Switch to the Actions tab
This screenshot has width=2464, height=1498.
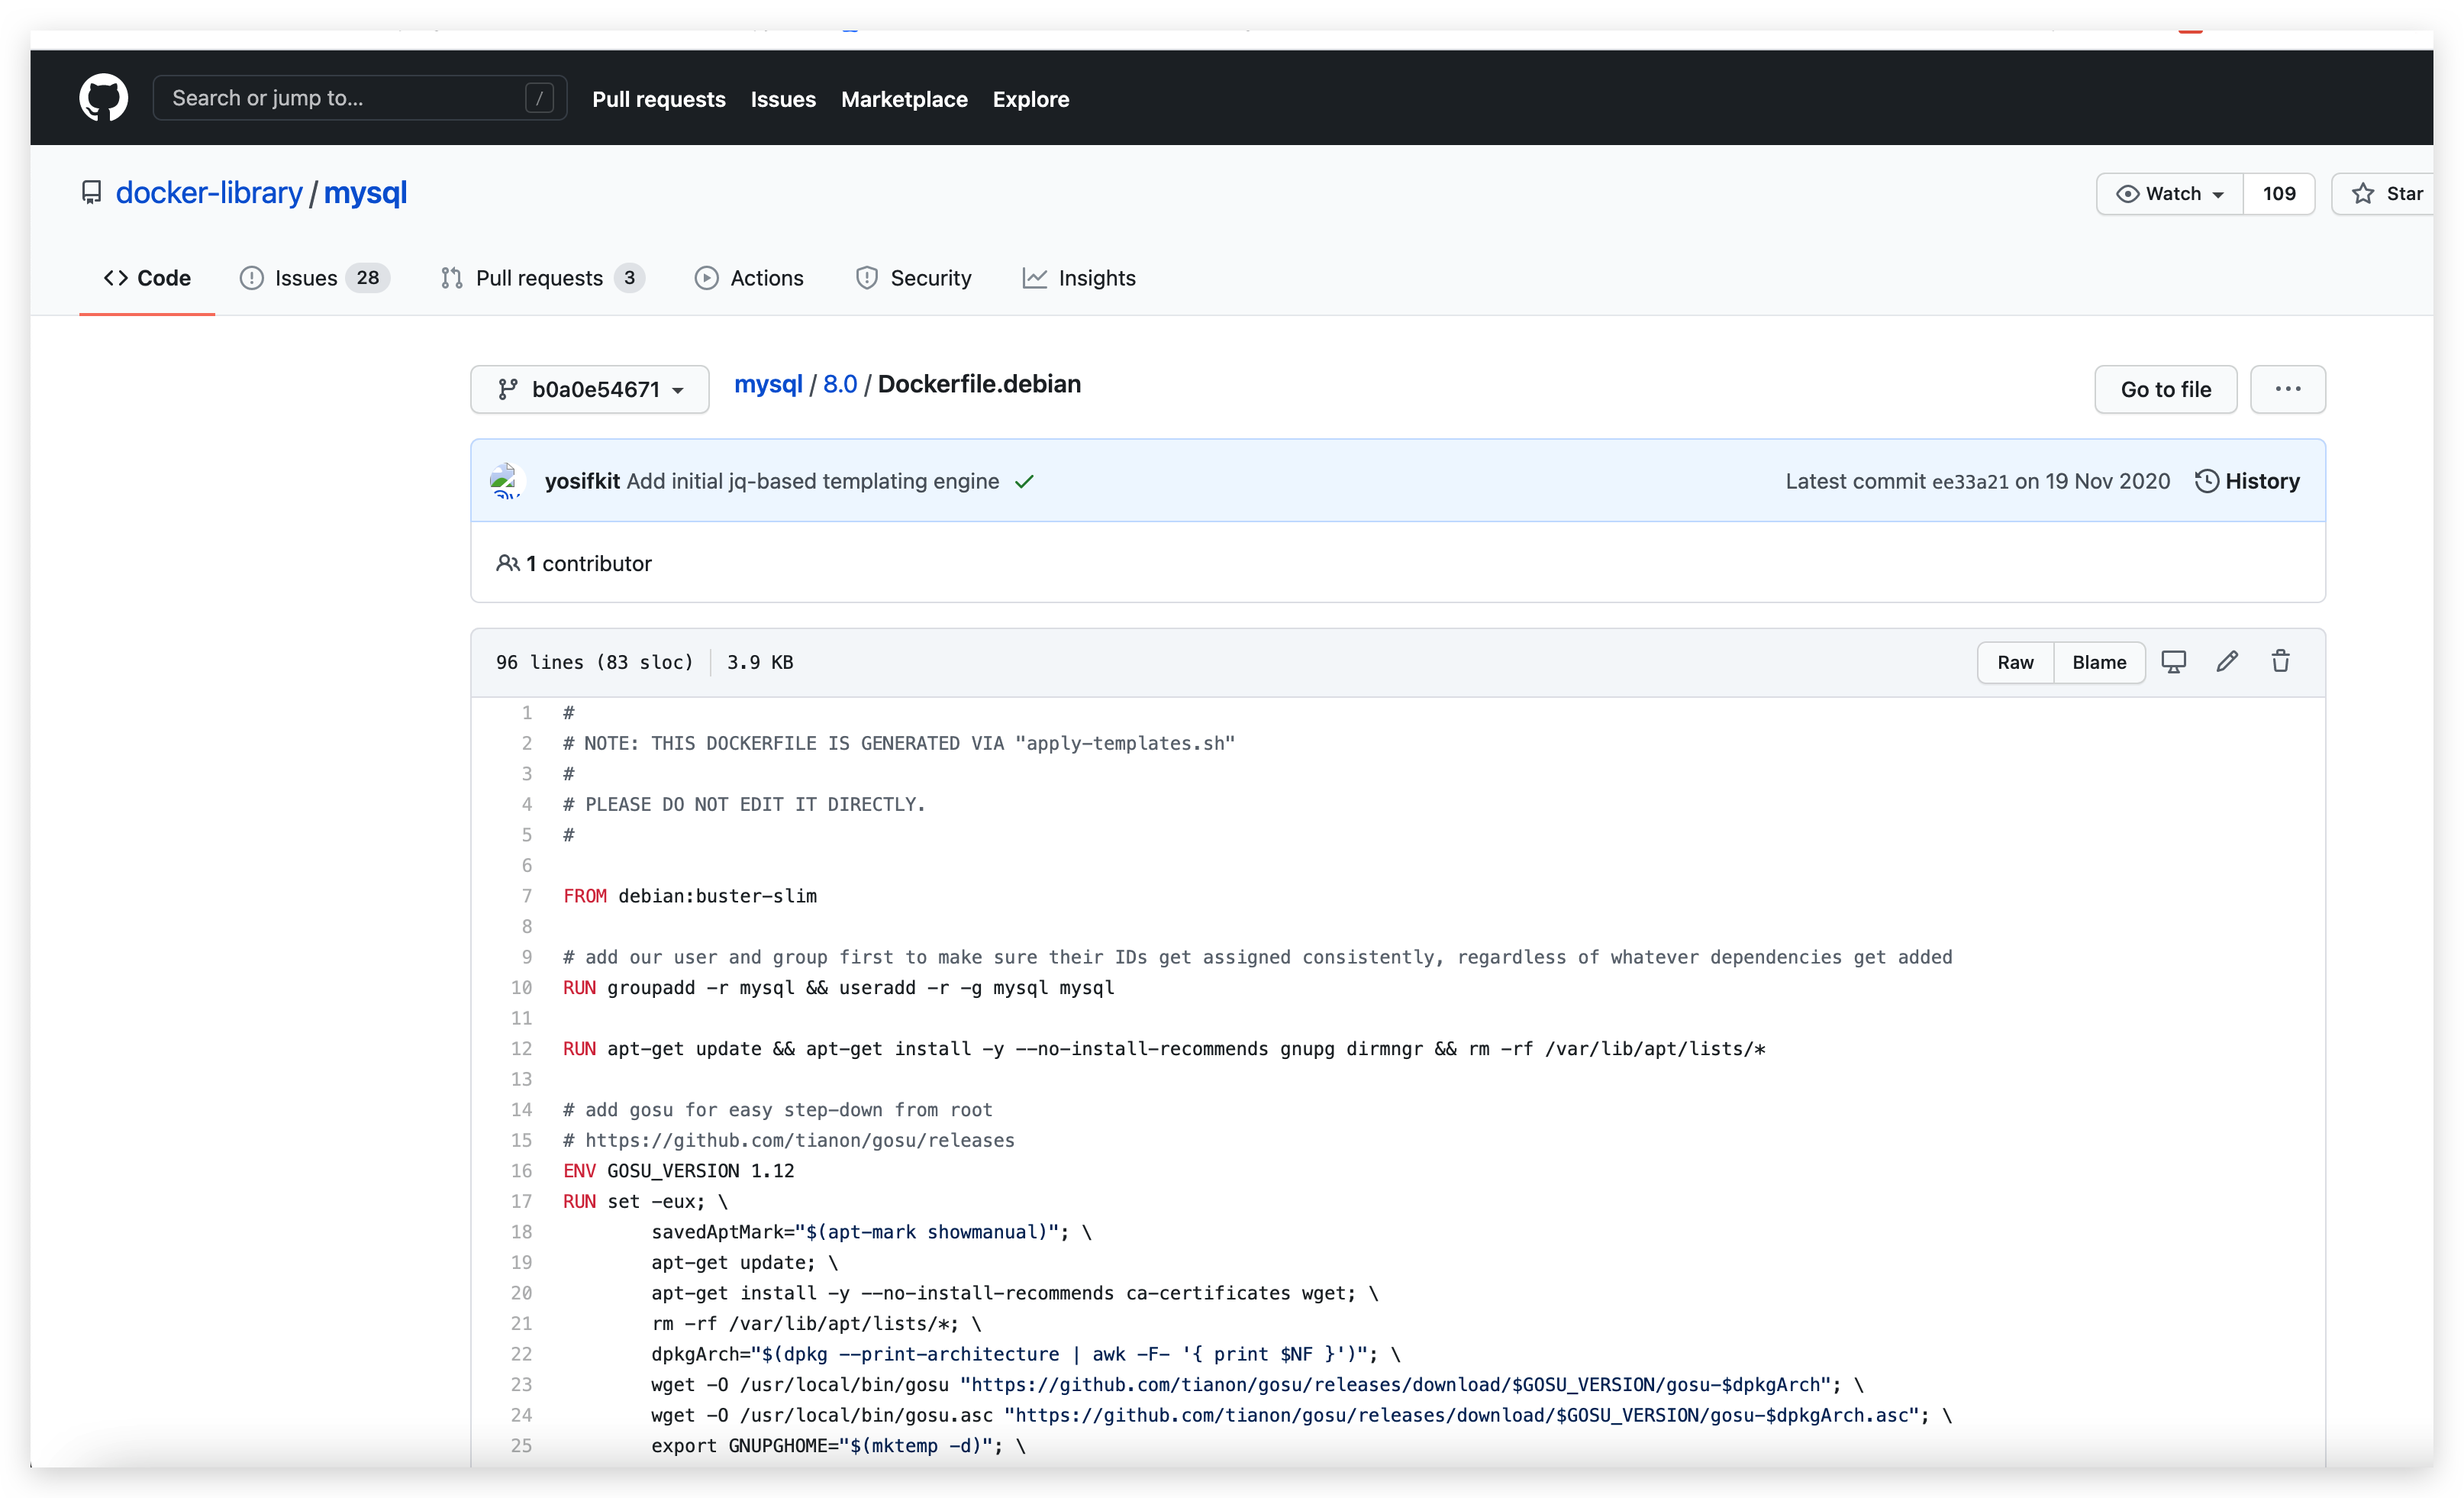click(749, 278)
